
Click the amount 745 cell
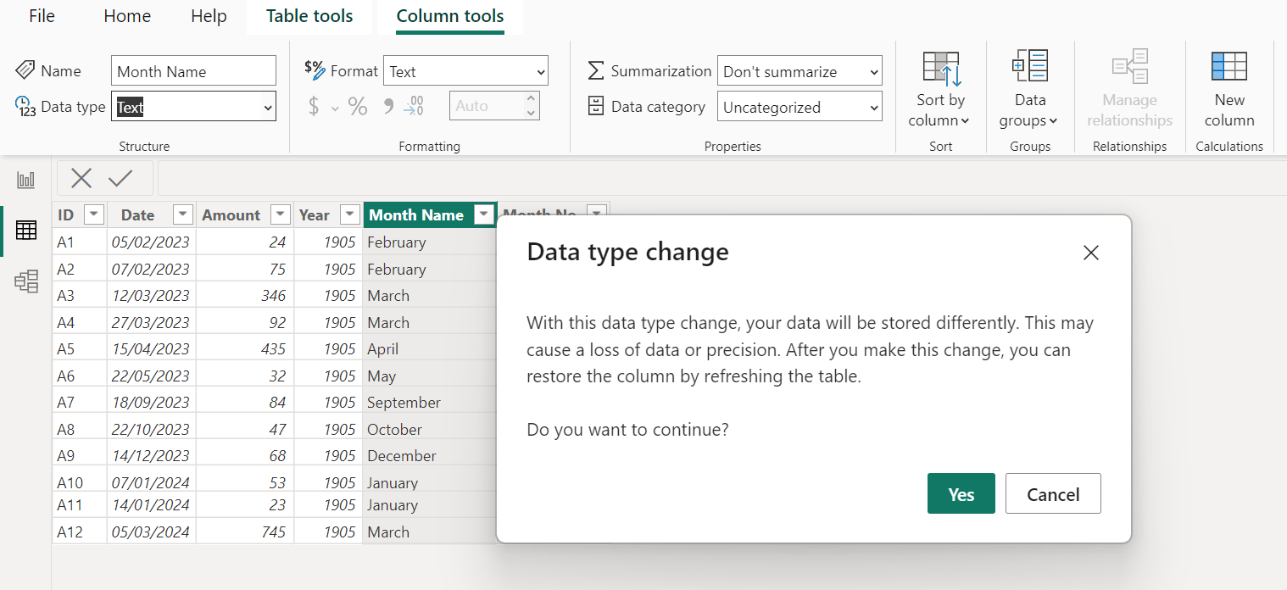[245, 532]
